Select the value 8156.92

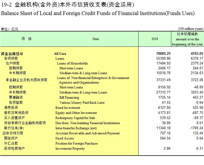pyautogui.click(x=164, y=87)
